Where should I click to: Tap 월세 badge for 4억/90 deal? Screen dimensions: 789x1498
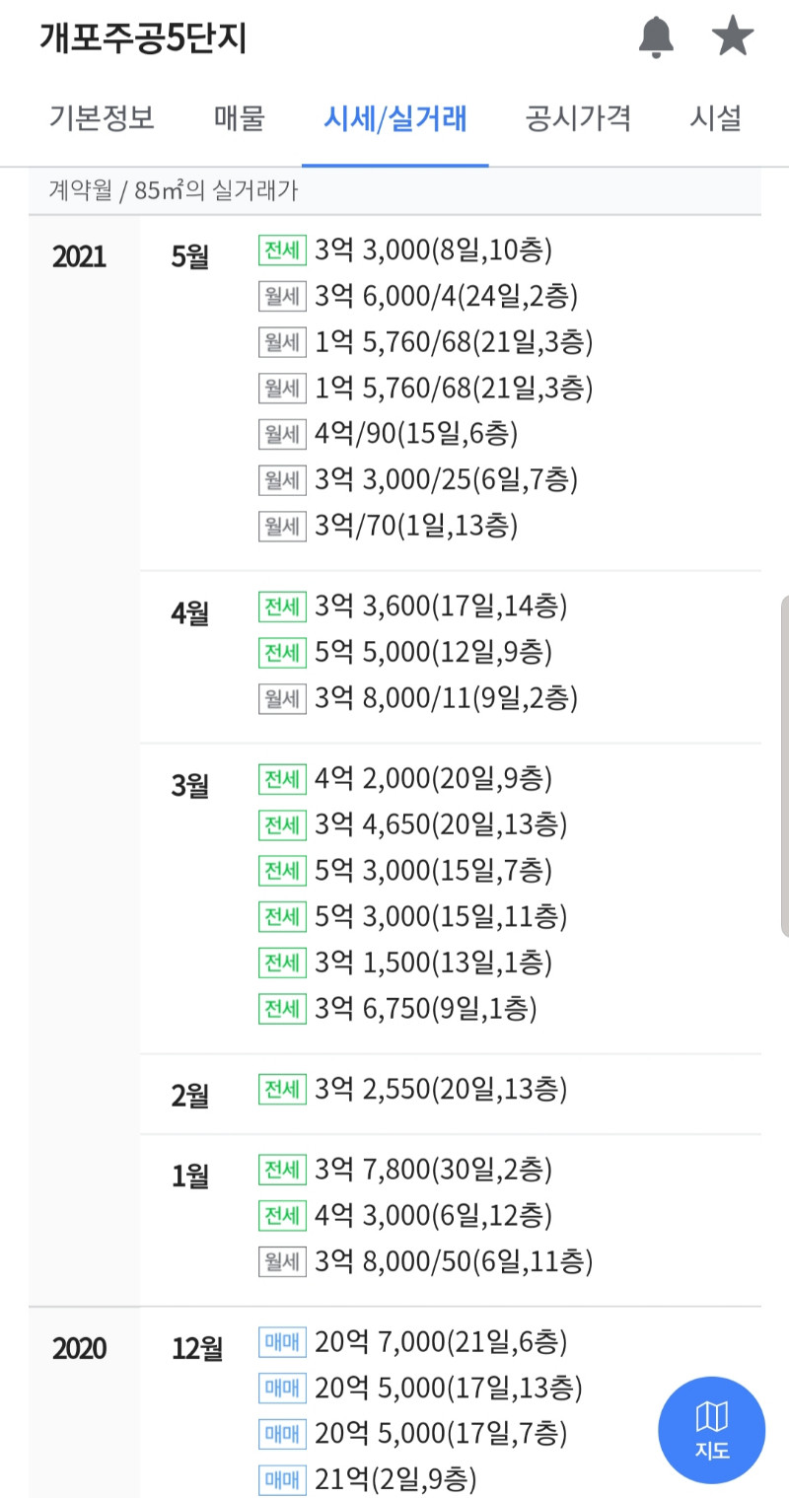[x=281, y=434]
